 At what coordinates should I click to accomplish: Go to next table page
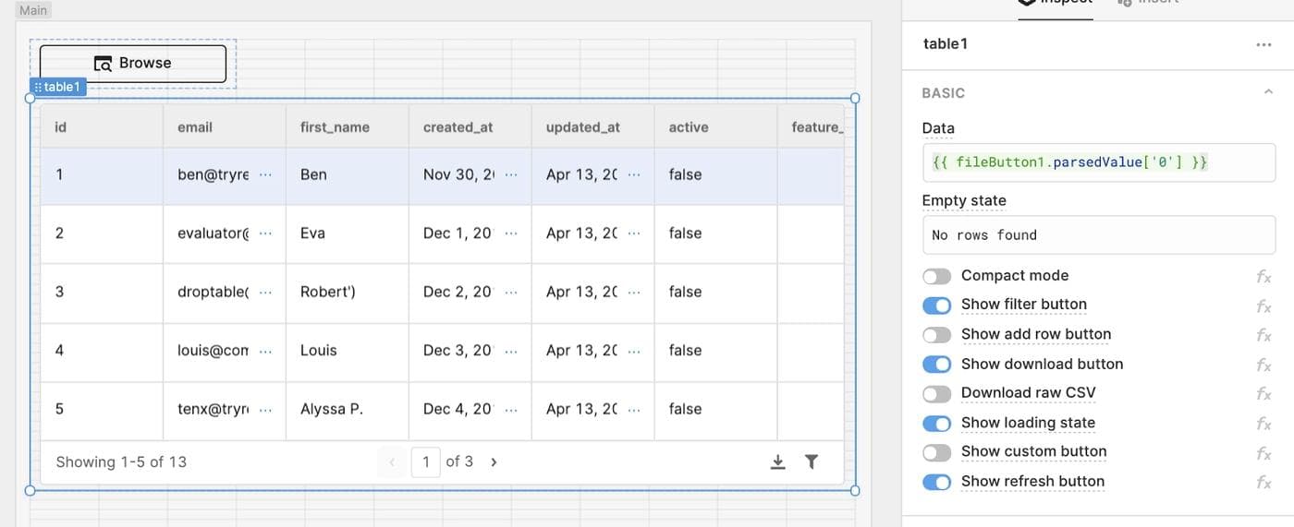point(494,461)
